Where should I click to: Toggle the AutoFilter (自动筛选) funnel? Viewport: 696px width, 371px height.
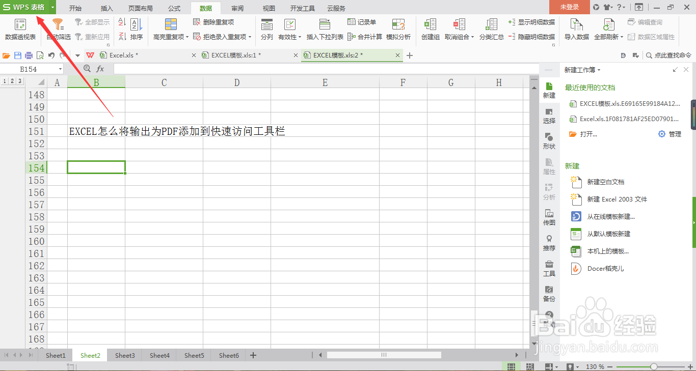[x=59, y=30]
